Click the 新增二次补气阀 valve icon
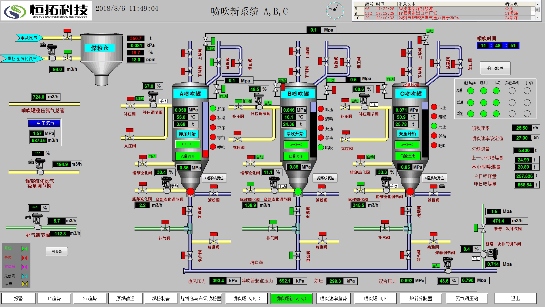 480,228
